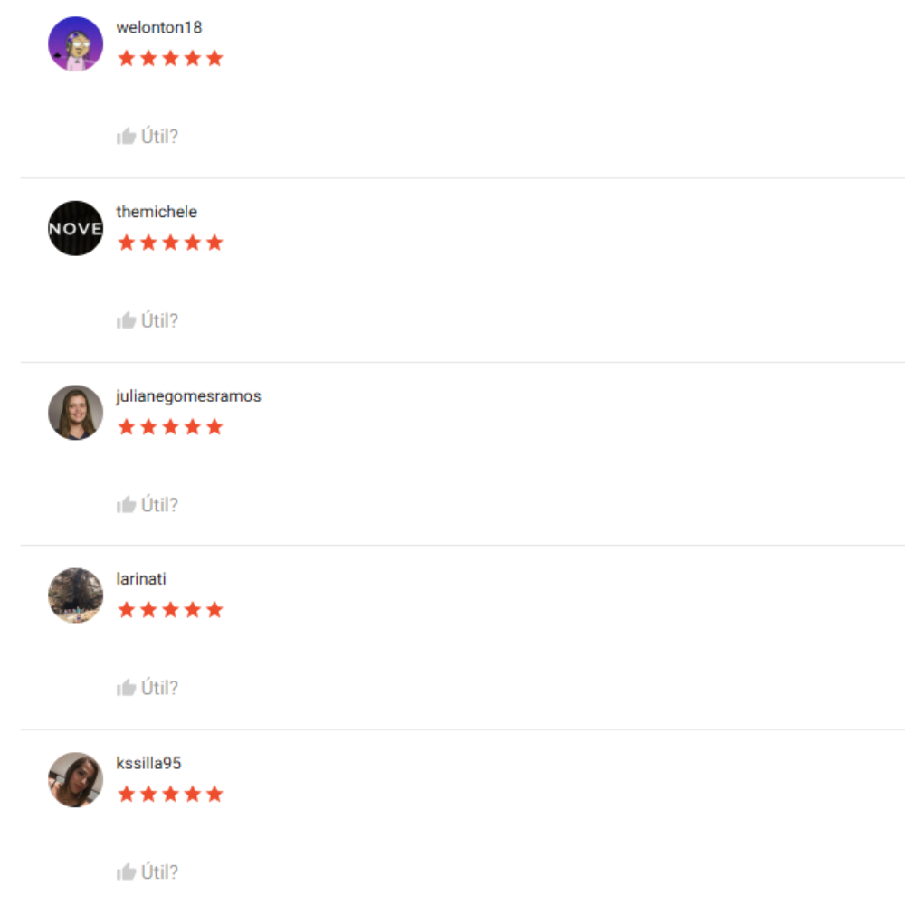Visit the larinati username link
The height and width of the screenshot is (905, 905).
[141, 579]
